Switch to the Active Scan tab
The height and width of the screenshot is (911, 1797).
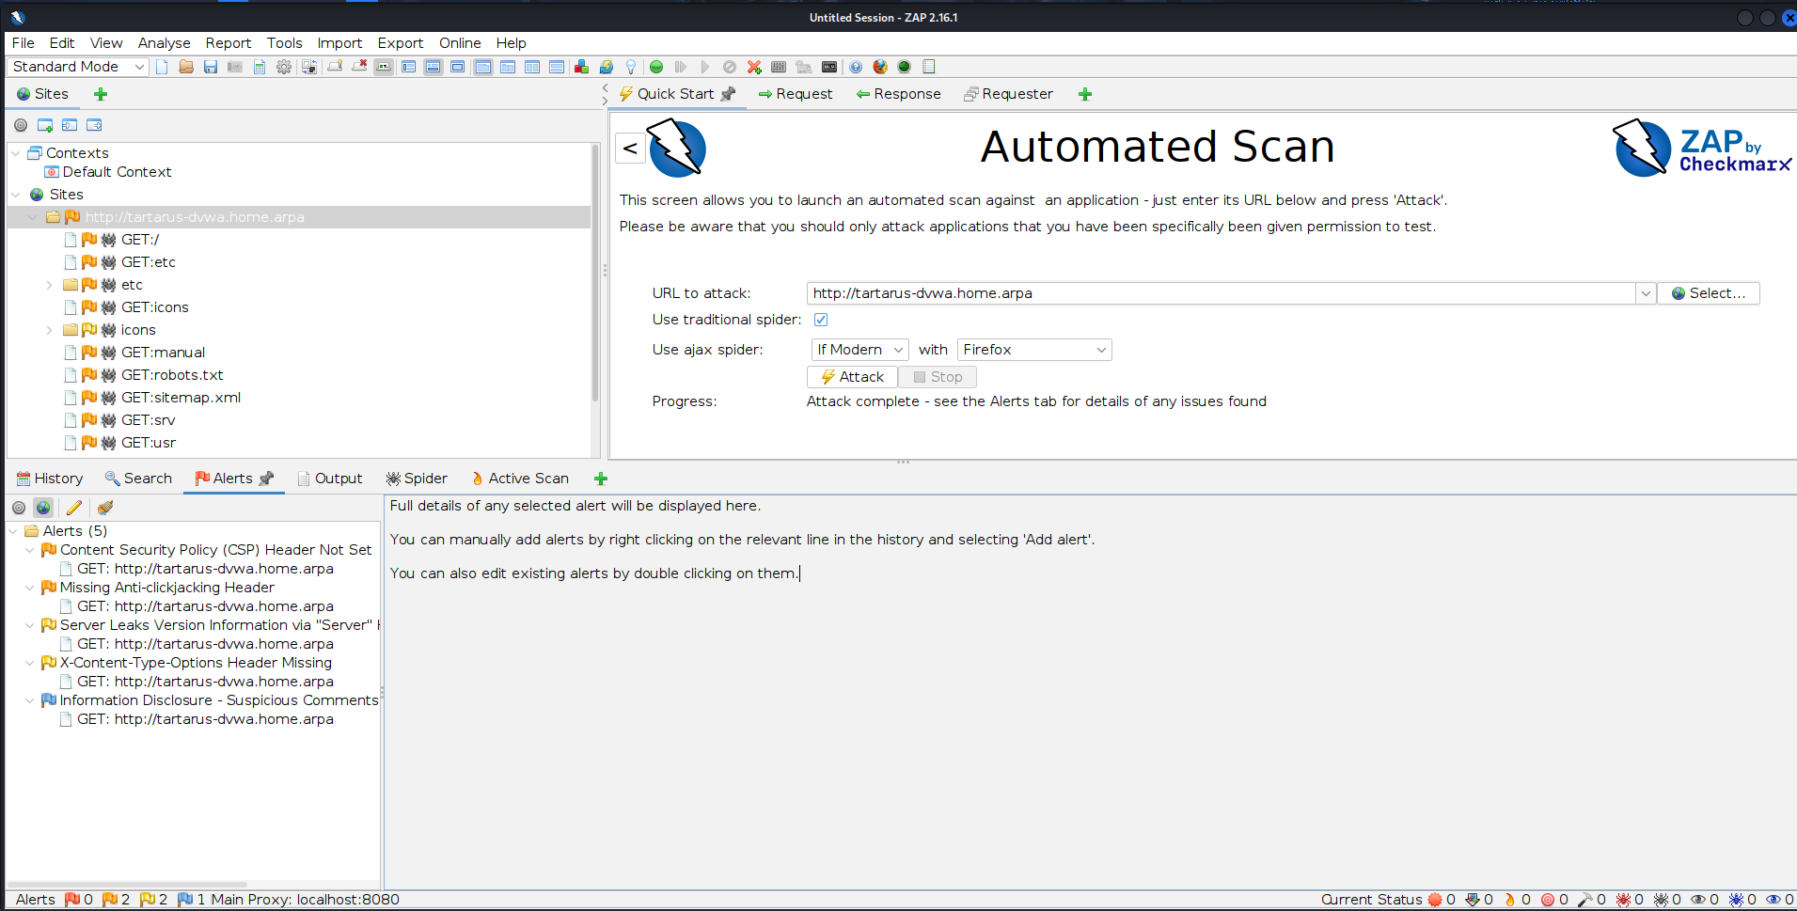coord(520,479)
